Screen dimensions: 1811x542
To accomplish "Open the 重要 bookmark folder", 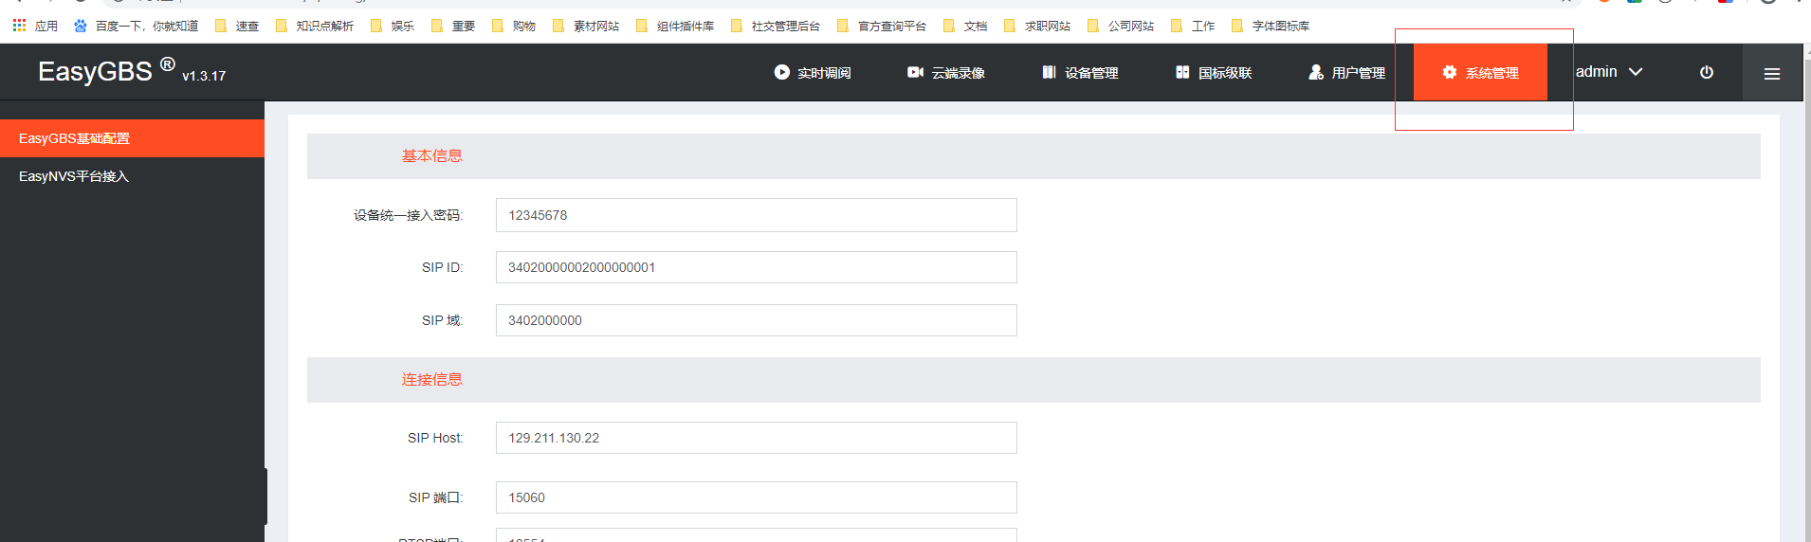I will point(453,26).
